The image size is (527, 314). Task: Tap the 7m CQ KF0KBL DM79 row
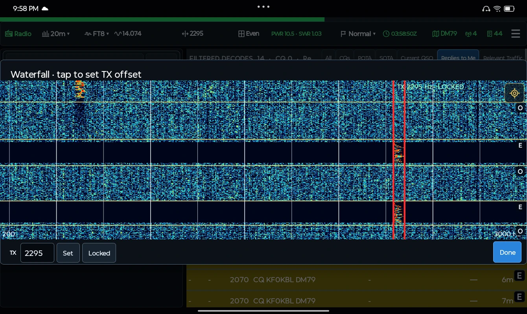pos(356,300)
